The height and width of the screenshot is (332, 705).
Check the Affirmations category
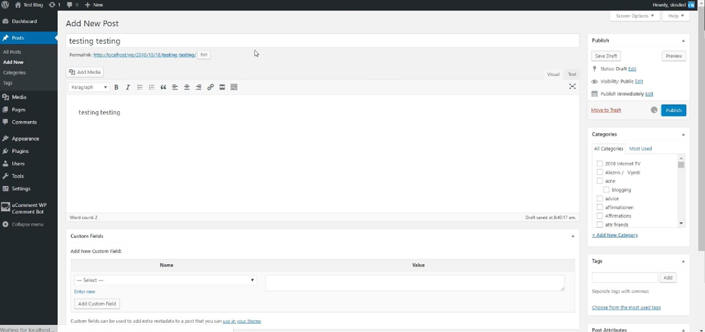(600, 216)
